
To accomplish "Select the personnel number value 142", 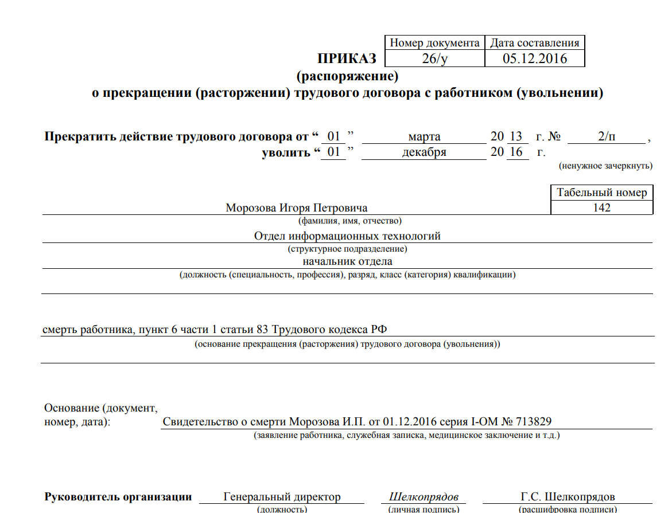I will 601,207.
